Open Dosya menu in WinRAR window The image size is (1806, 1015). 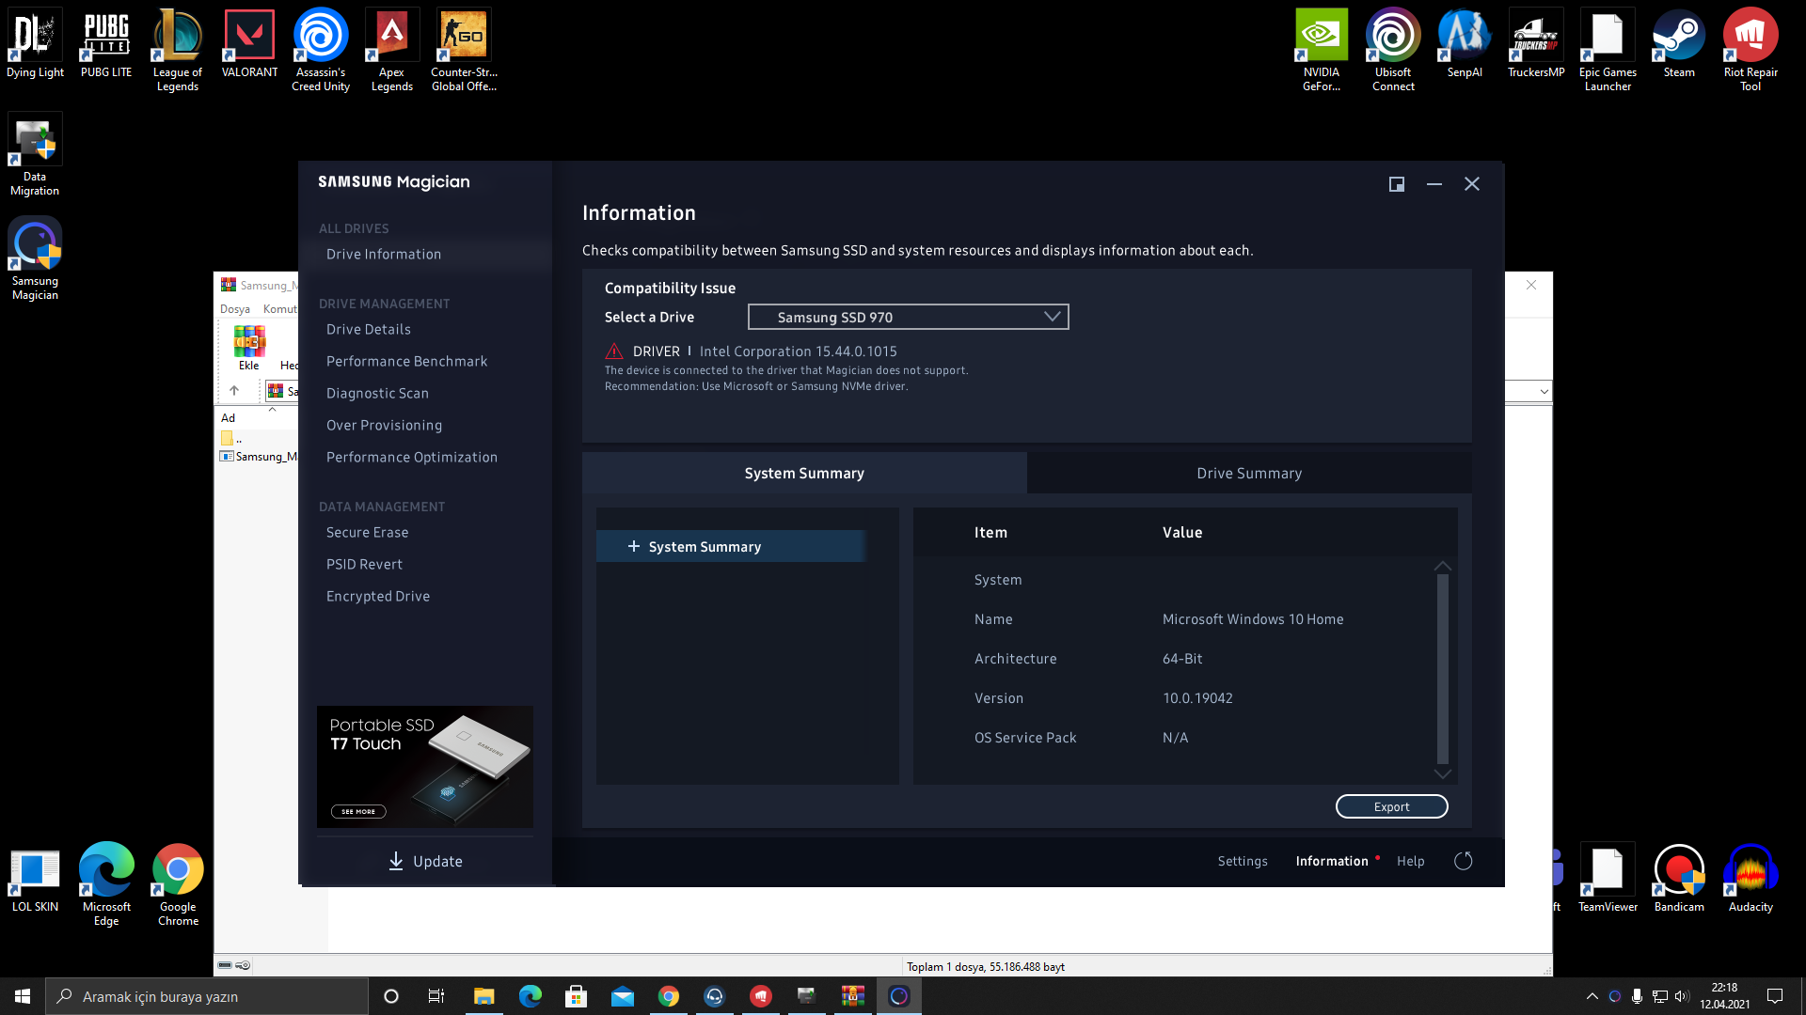point(235,309)
